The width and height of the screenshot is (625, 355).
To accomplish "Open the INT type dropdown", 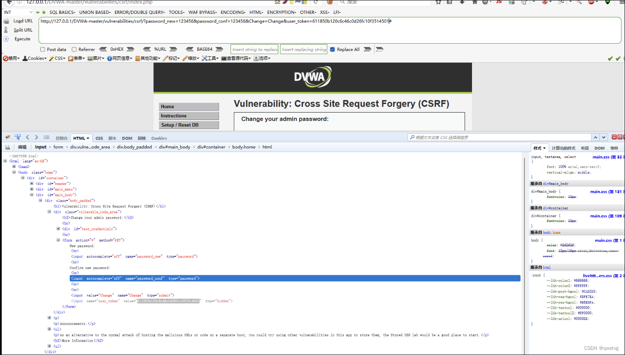I will [18, 12].
